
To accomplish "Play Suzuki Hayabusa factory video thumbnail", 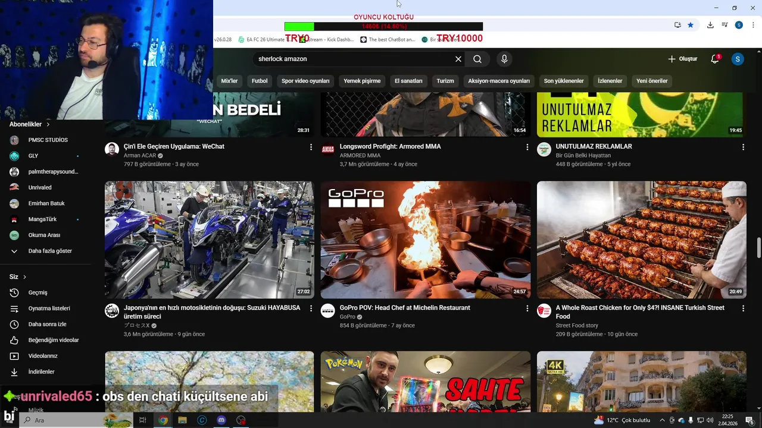I will click(210, 240).
